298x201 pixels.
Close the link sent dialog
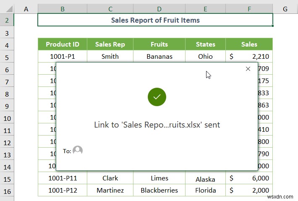(248, 69)
